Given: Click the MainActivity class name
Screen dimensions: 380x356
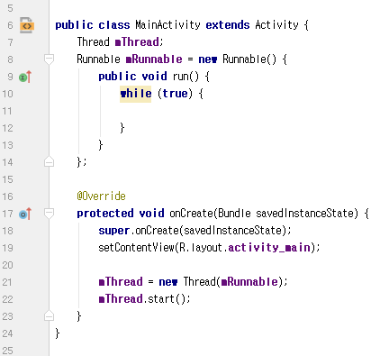Looking at the screenshot, I should coord(167,25).
